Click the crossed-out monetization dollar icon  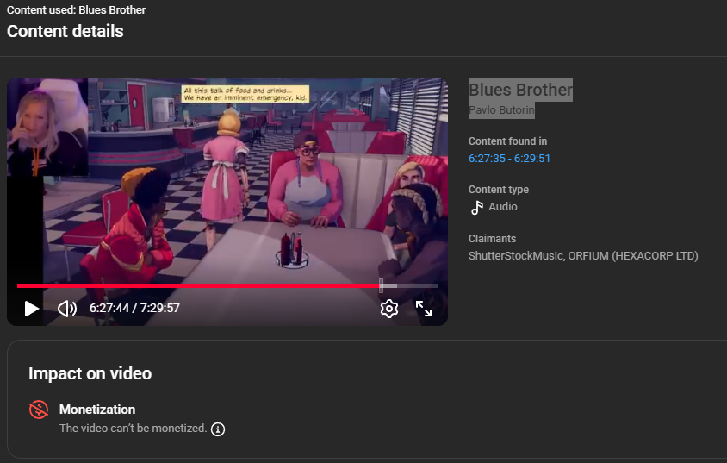click(x=39, y=410)
